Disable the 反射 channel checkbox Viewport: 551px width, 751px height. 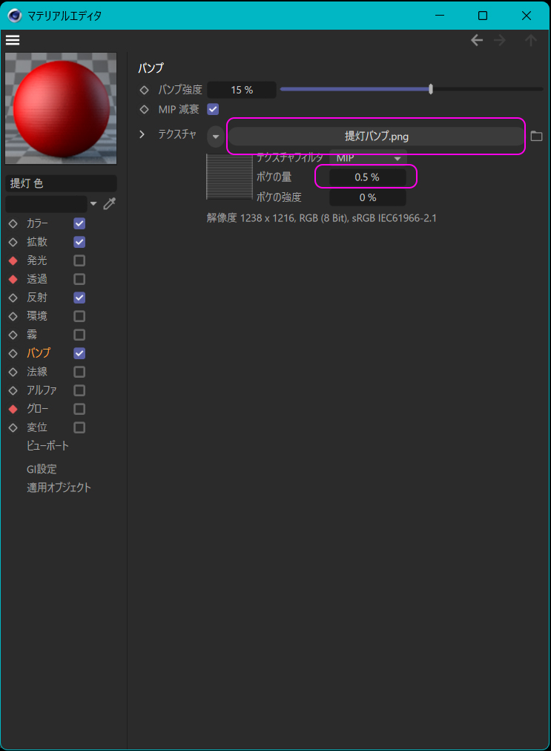pyautogui.click(x=79, y=298)
